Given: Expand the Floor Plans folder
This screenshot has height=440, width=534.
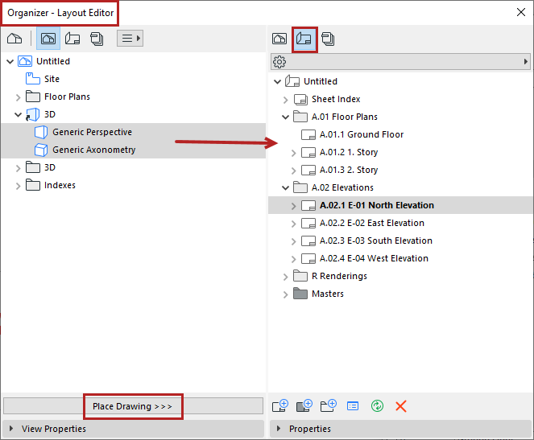Looking at the screenshot, I should tap(18, 97).
